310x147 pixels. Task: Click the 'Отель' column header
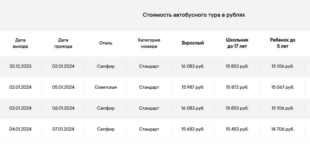coord(106,43)
